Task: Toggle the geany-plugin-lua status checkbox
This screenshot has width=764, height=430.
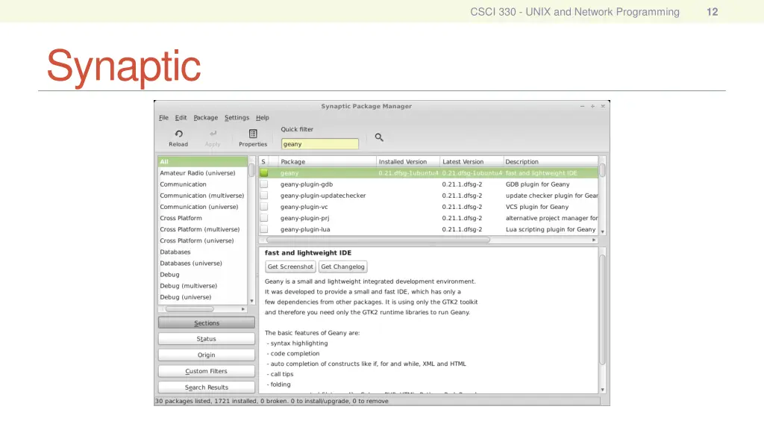Action: (x=263, y=229)
